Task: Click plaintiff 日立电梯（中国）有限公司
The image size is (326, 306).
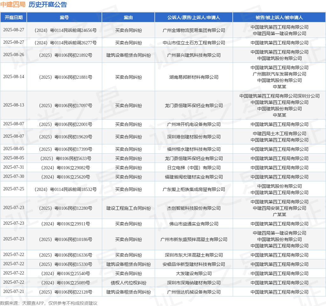Action: (194, 168)
